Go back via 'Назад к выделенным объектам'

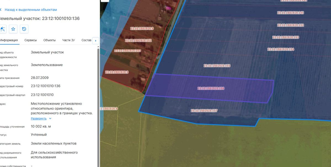click(x=31, y=10)
